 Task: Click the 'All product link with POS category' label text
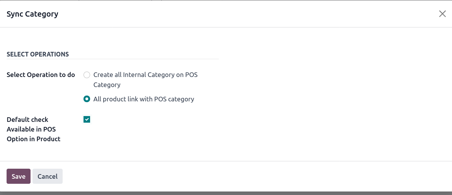[143, 99]
